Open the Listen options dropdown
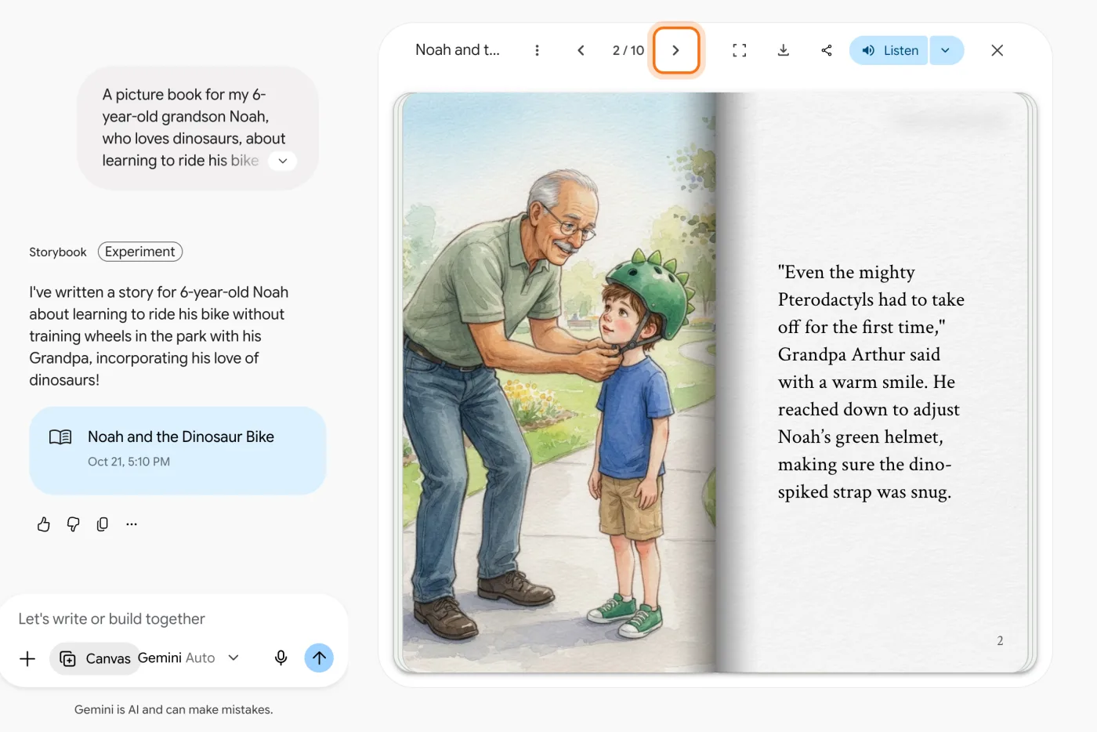 point(946,50)
